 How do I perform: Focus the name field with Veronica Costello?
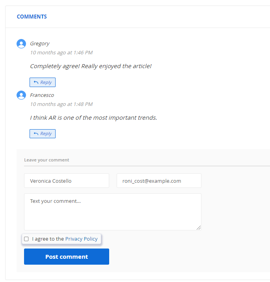(67, 181)
